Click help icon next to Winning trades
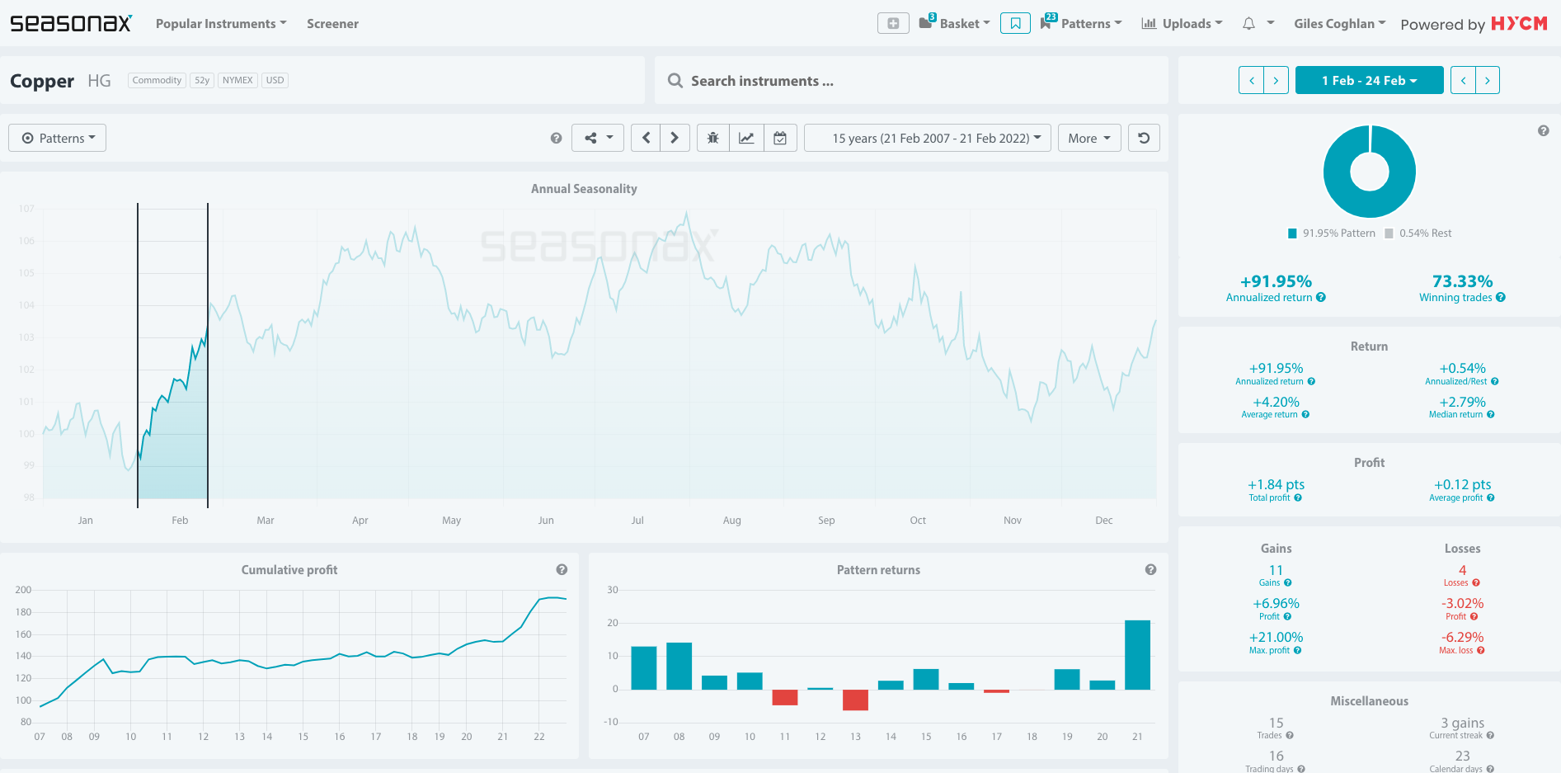The image size is (1561, 773). [x=1501, y=298]
